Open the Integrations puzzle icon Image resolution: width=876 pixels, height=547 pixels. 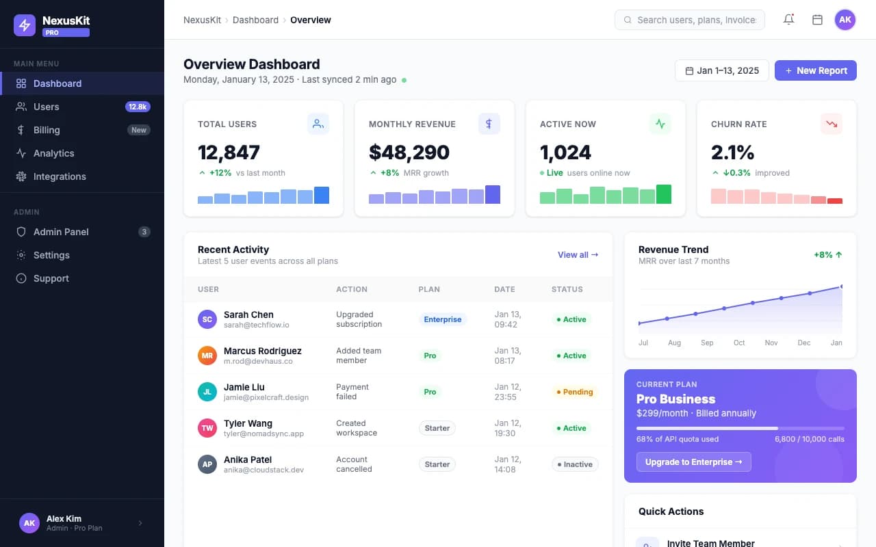click(x=21, y=176)
